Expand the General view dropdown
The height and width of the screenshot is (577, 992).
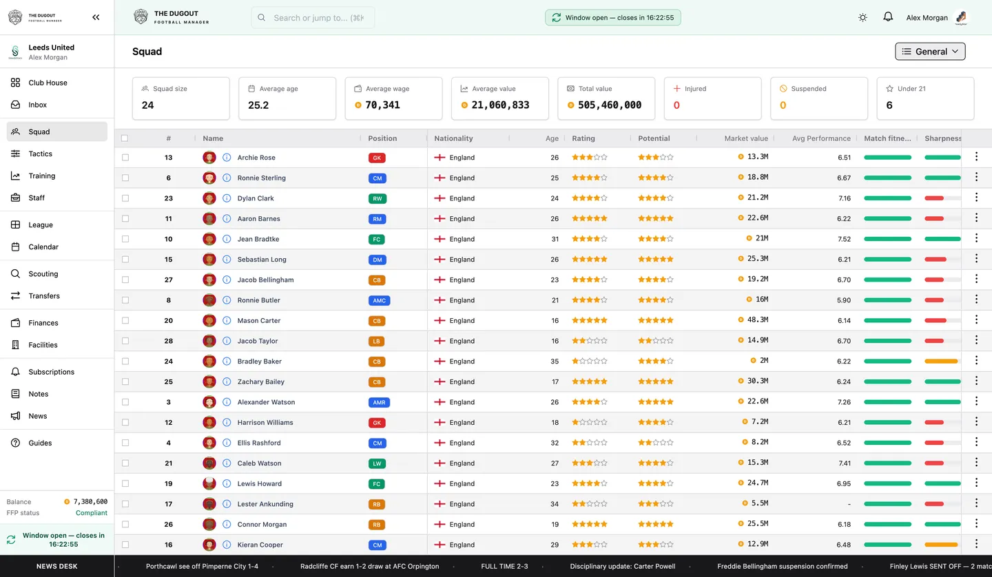click(930, 52)
